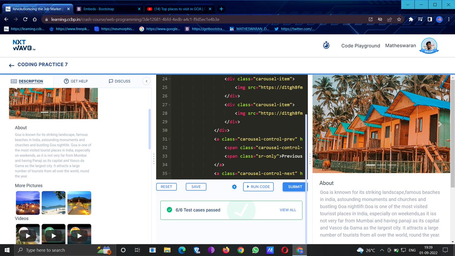The width and height of the screenshot is (455, 256).
Task: Toggle the Chrome side panel icon
Action: tap(430, 19)
